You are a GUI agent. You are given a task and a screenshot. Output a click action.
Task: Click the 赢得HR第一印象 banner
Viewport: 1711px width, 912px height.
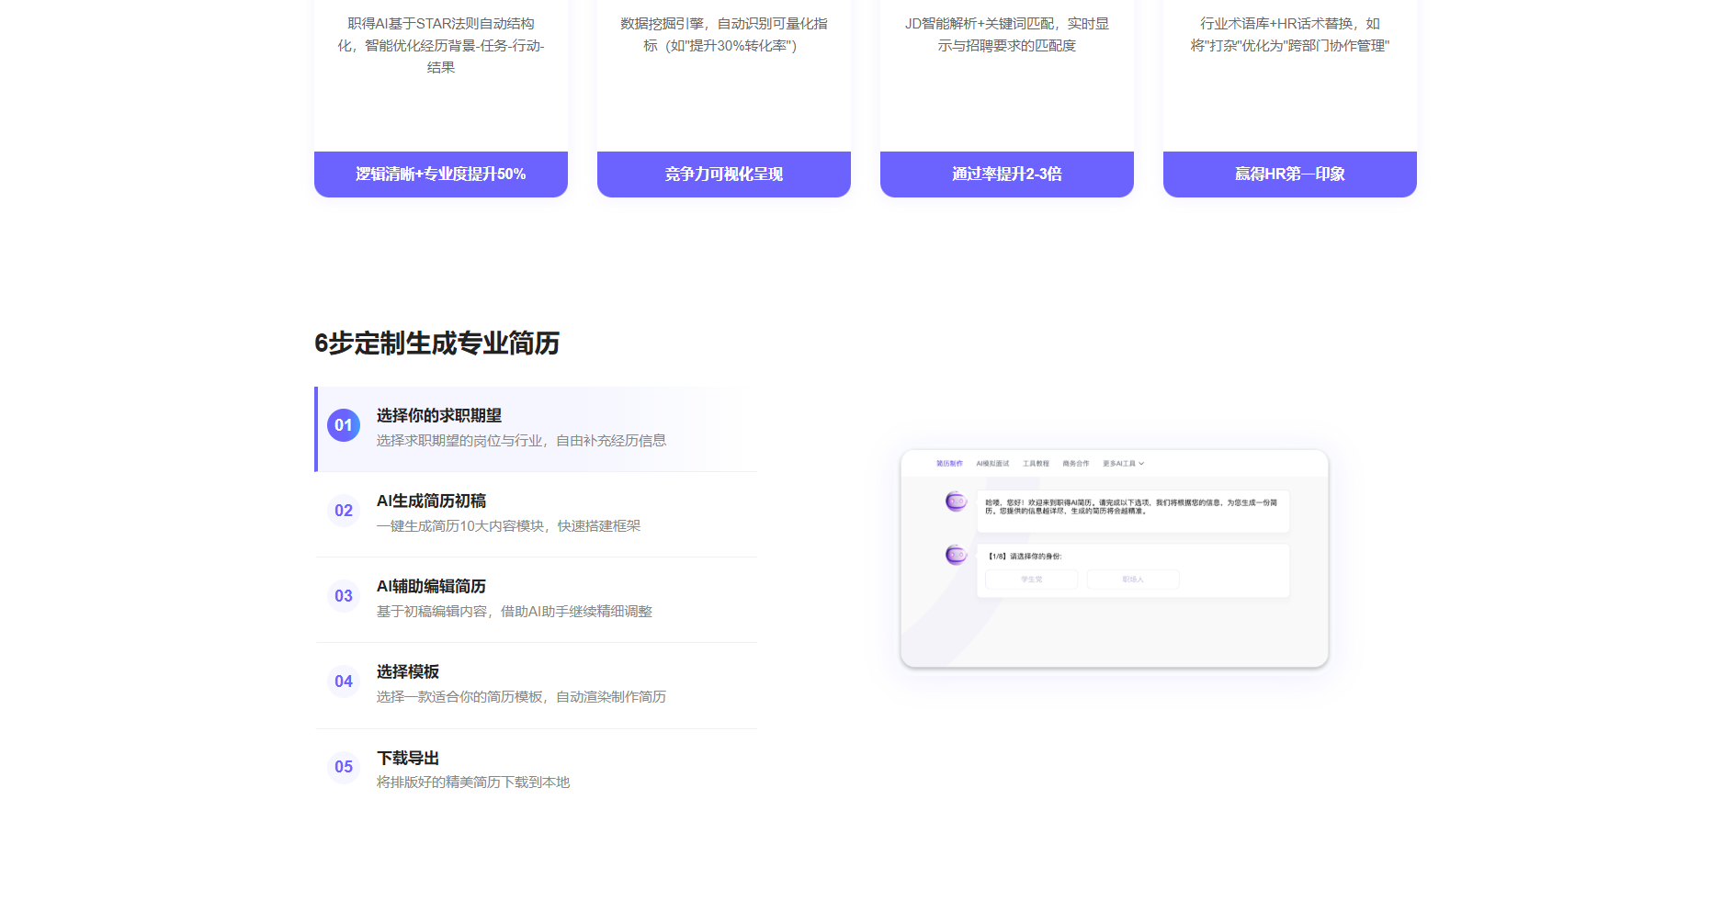[1289, 175]
